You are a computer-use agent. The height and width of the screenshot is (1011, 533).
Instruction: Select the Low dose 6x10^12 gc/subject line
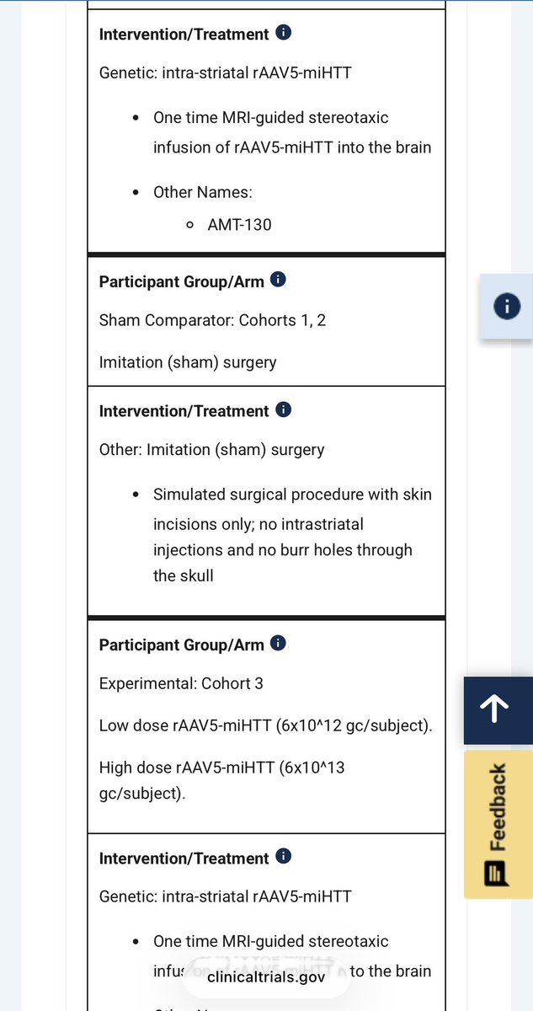tap(266, 725)
